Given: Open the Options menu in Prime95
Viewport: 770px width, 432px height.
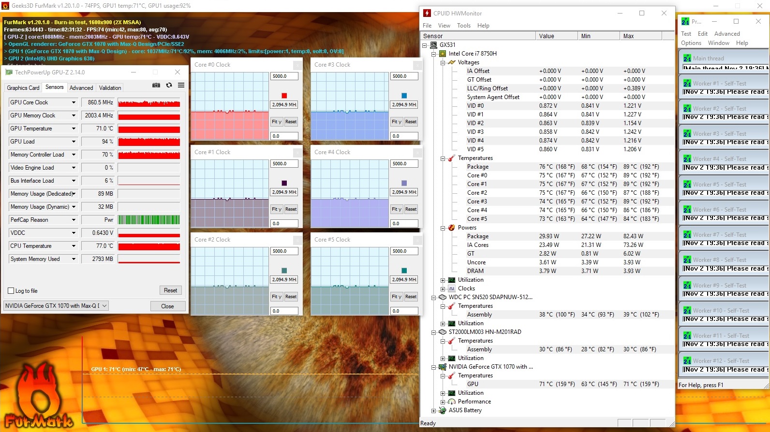Looking at the screenshot, I should pos(691,43).
